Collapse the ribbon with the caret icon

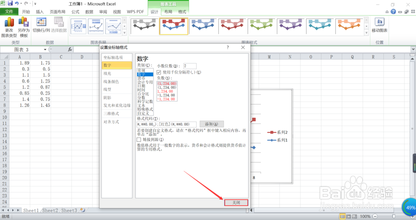point(387,12)
